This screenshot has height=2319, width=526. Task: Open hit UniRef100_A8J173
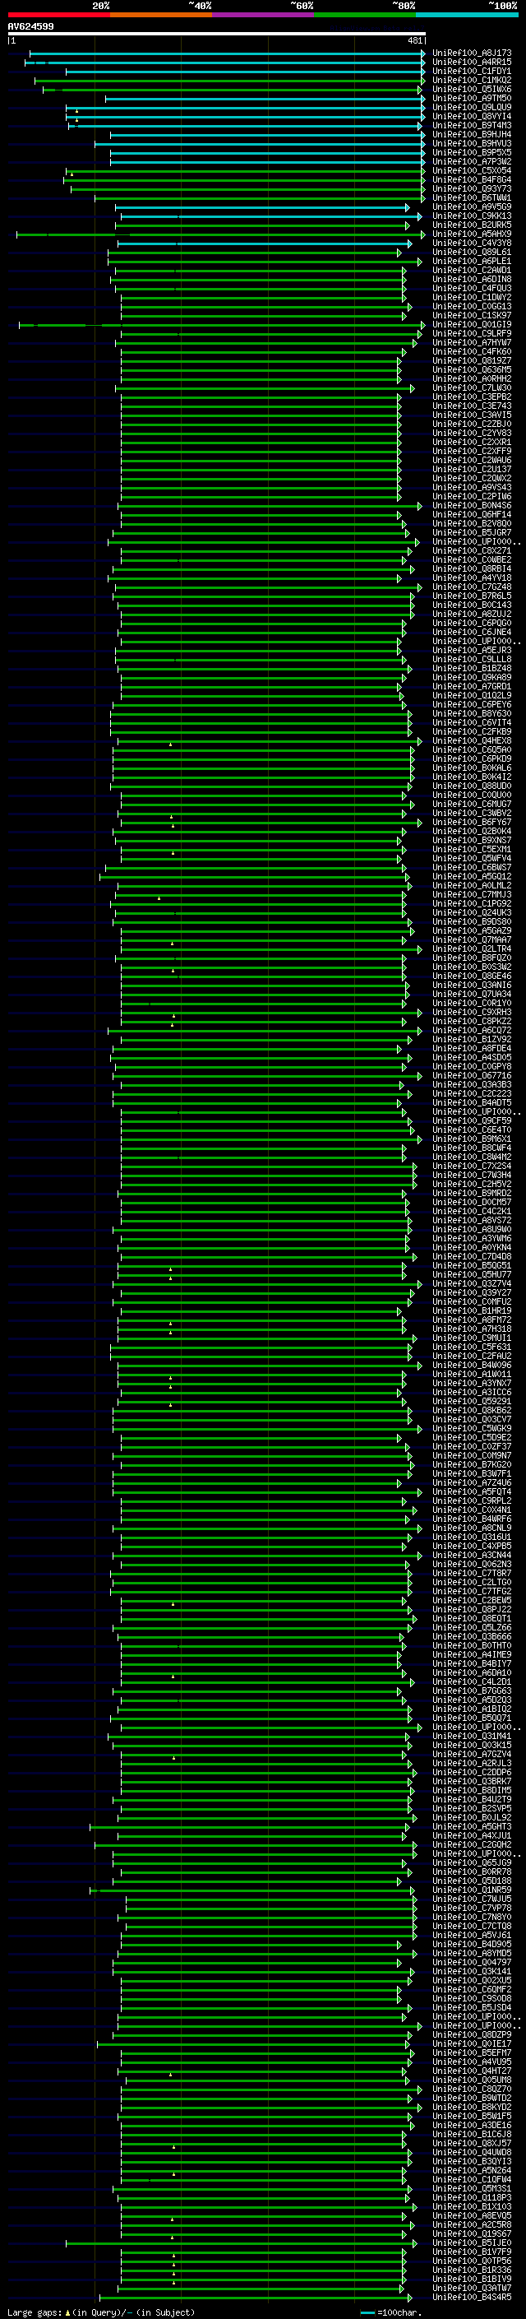[472, 53]
